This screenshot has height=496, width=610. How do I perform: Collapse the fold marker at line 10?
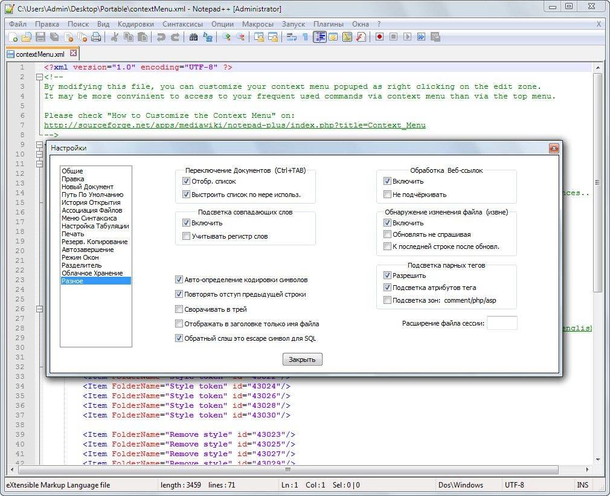[x=39, y=155]
